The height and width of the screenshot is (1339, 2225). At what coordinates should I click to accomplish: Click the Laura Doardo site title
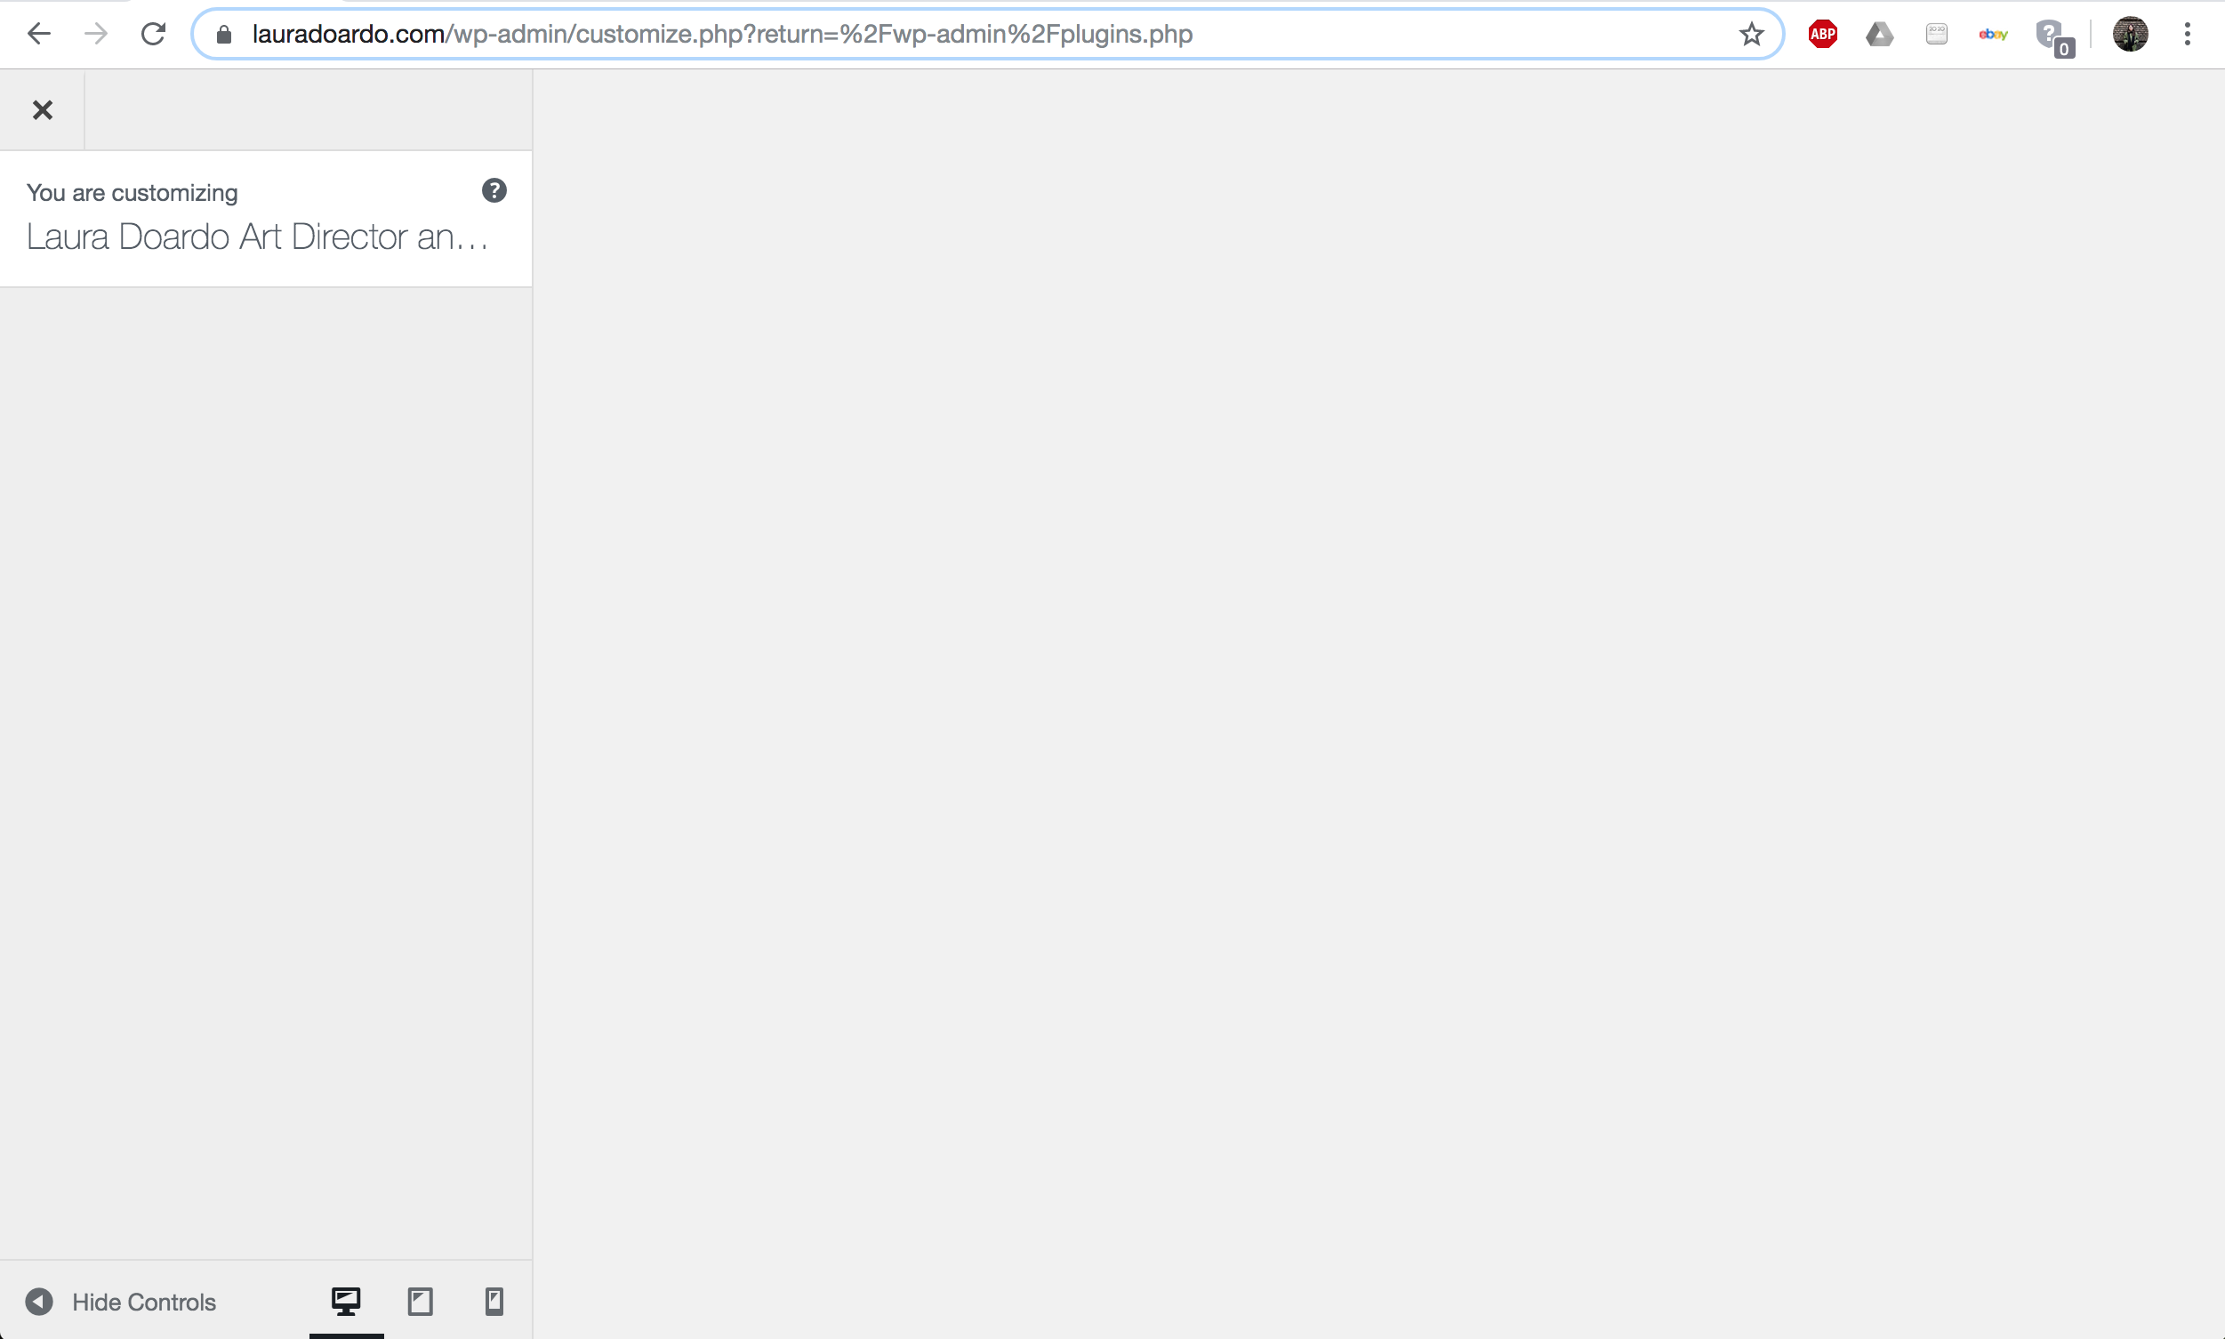[257, 237]
